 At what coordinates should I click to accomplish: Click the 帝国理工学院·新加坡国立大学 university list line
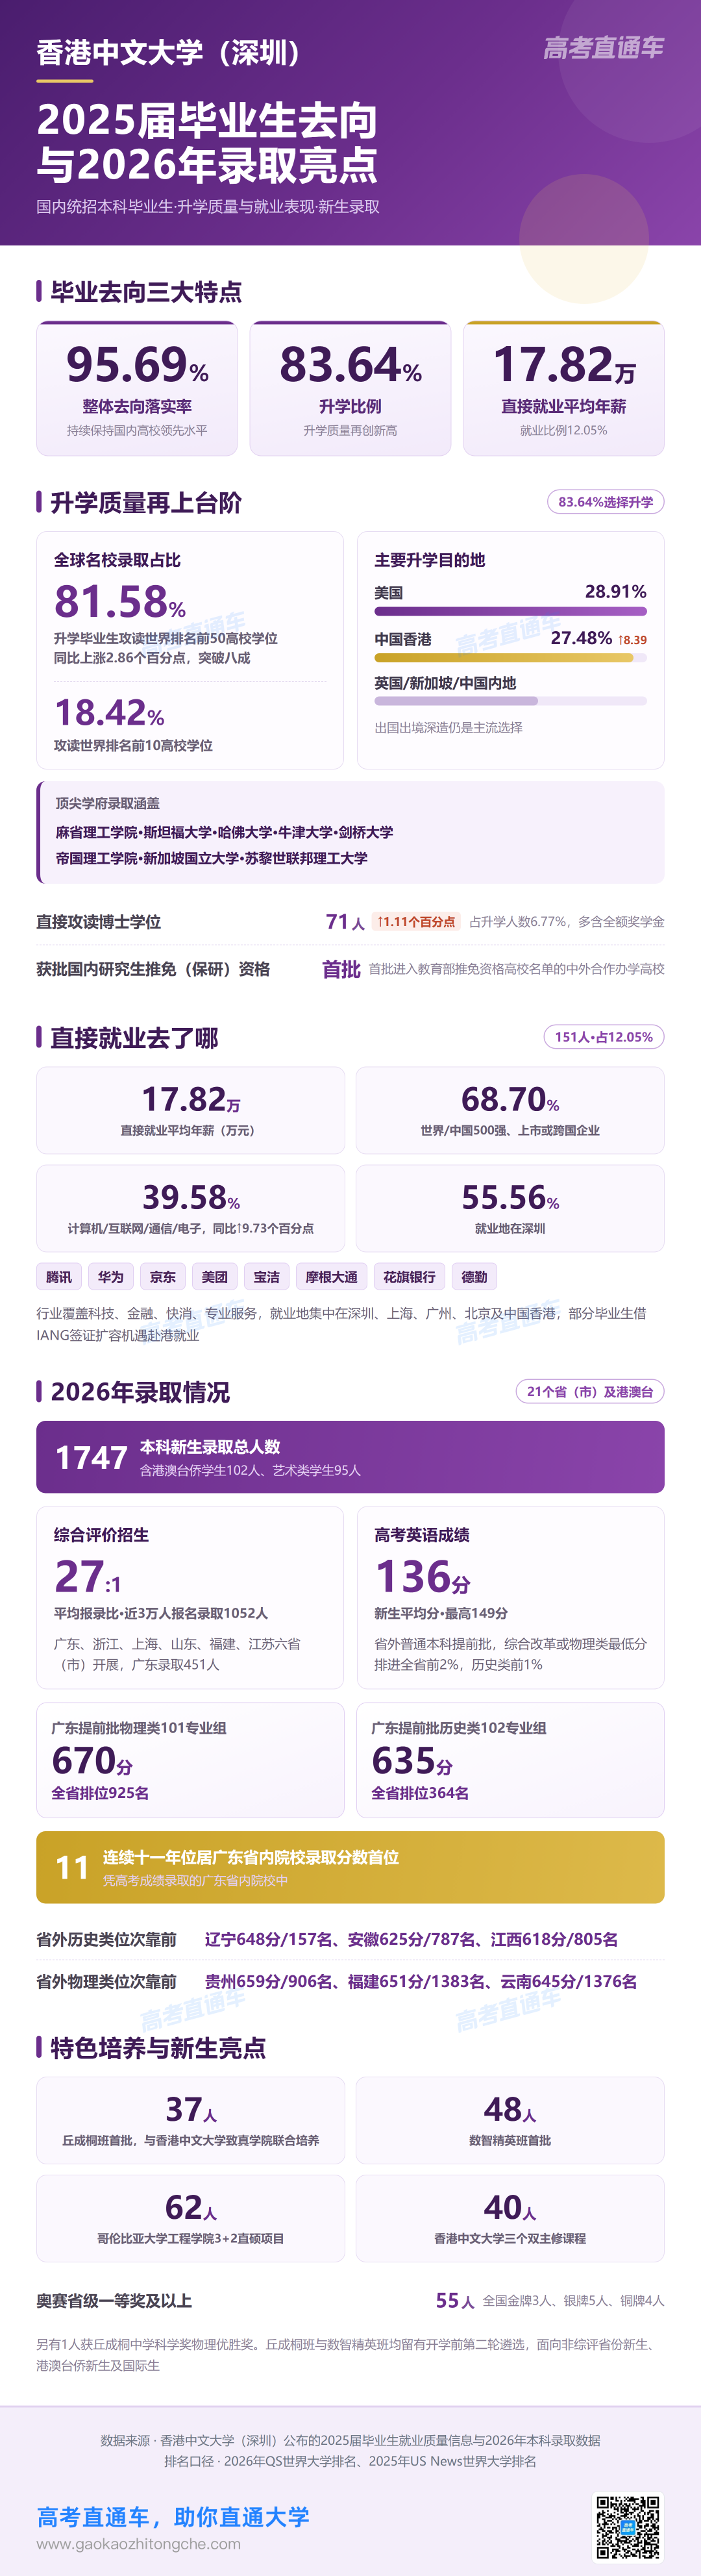pos(212,858)
